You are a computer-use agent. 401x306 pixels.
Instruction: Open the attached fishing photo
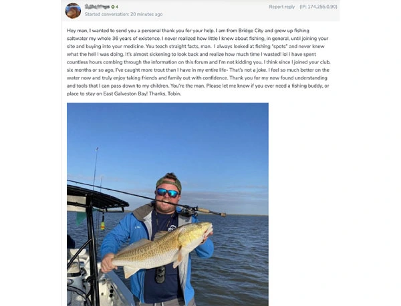(x=168, y=204)
